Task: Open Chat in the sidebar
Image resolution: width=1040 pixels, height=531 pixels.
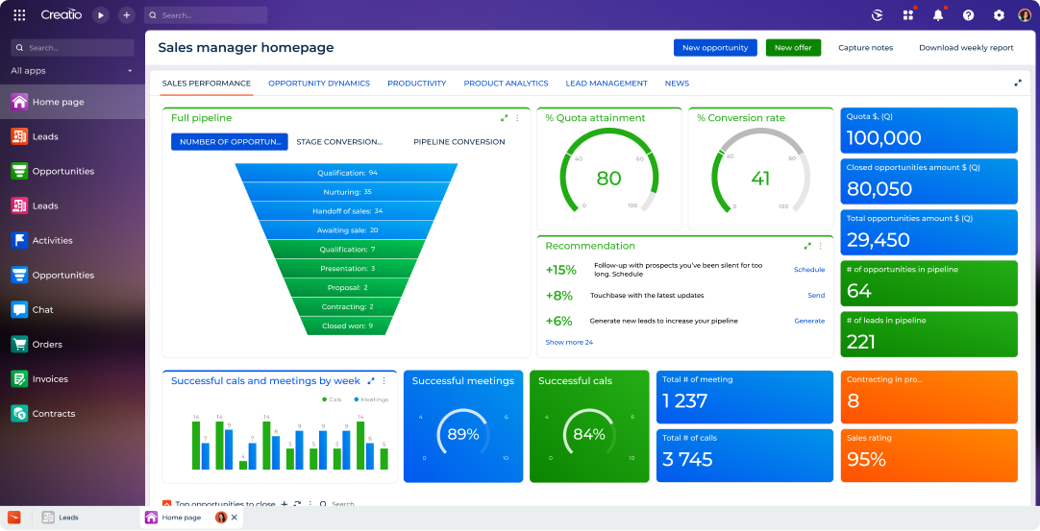Action: click(x=42, y=310)
